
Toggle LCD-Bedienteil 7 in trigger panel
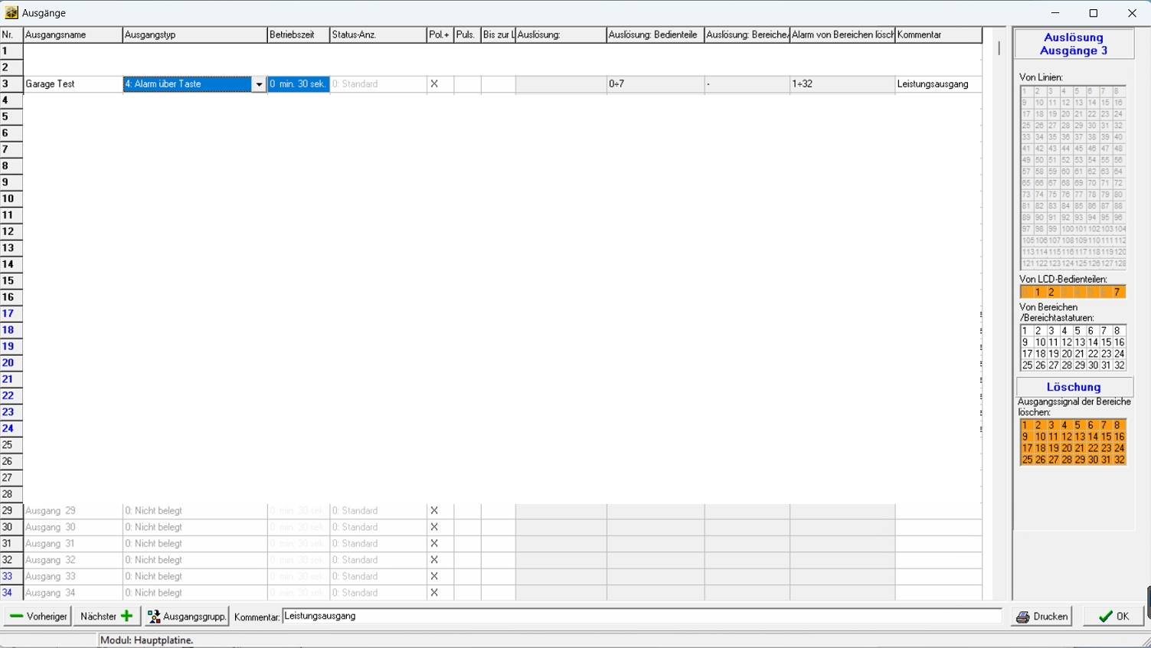click(x=1117, y=292)
